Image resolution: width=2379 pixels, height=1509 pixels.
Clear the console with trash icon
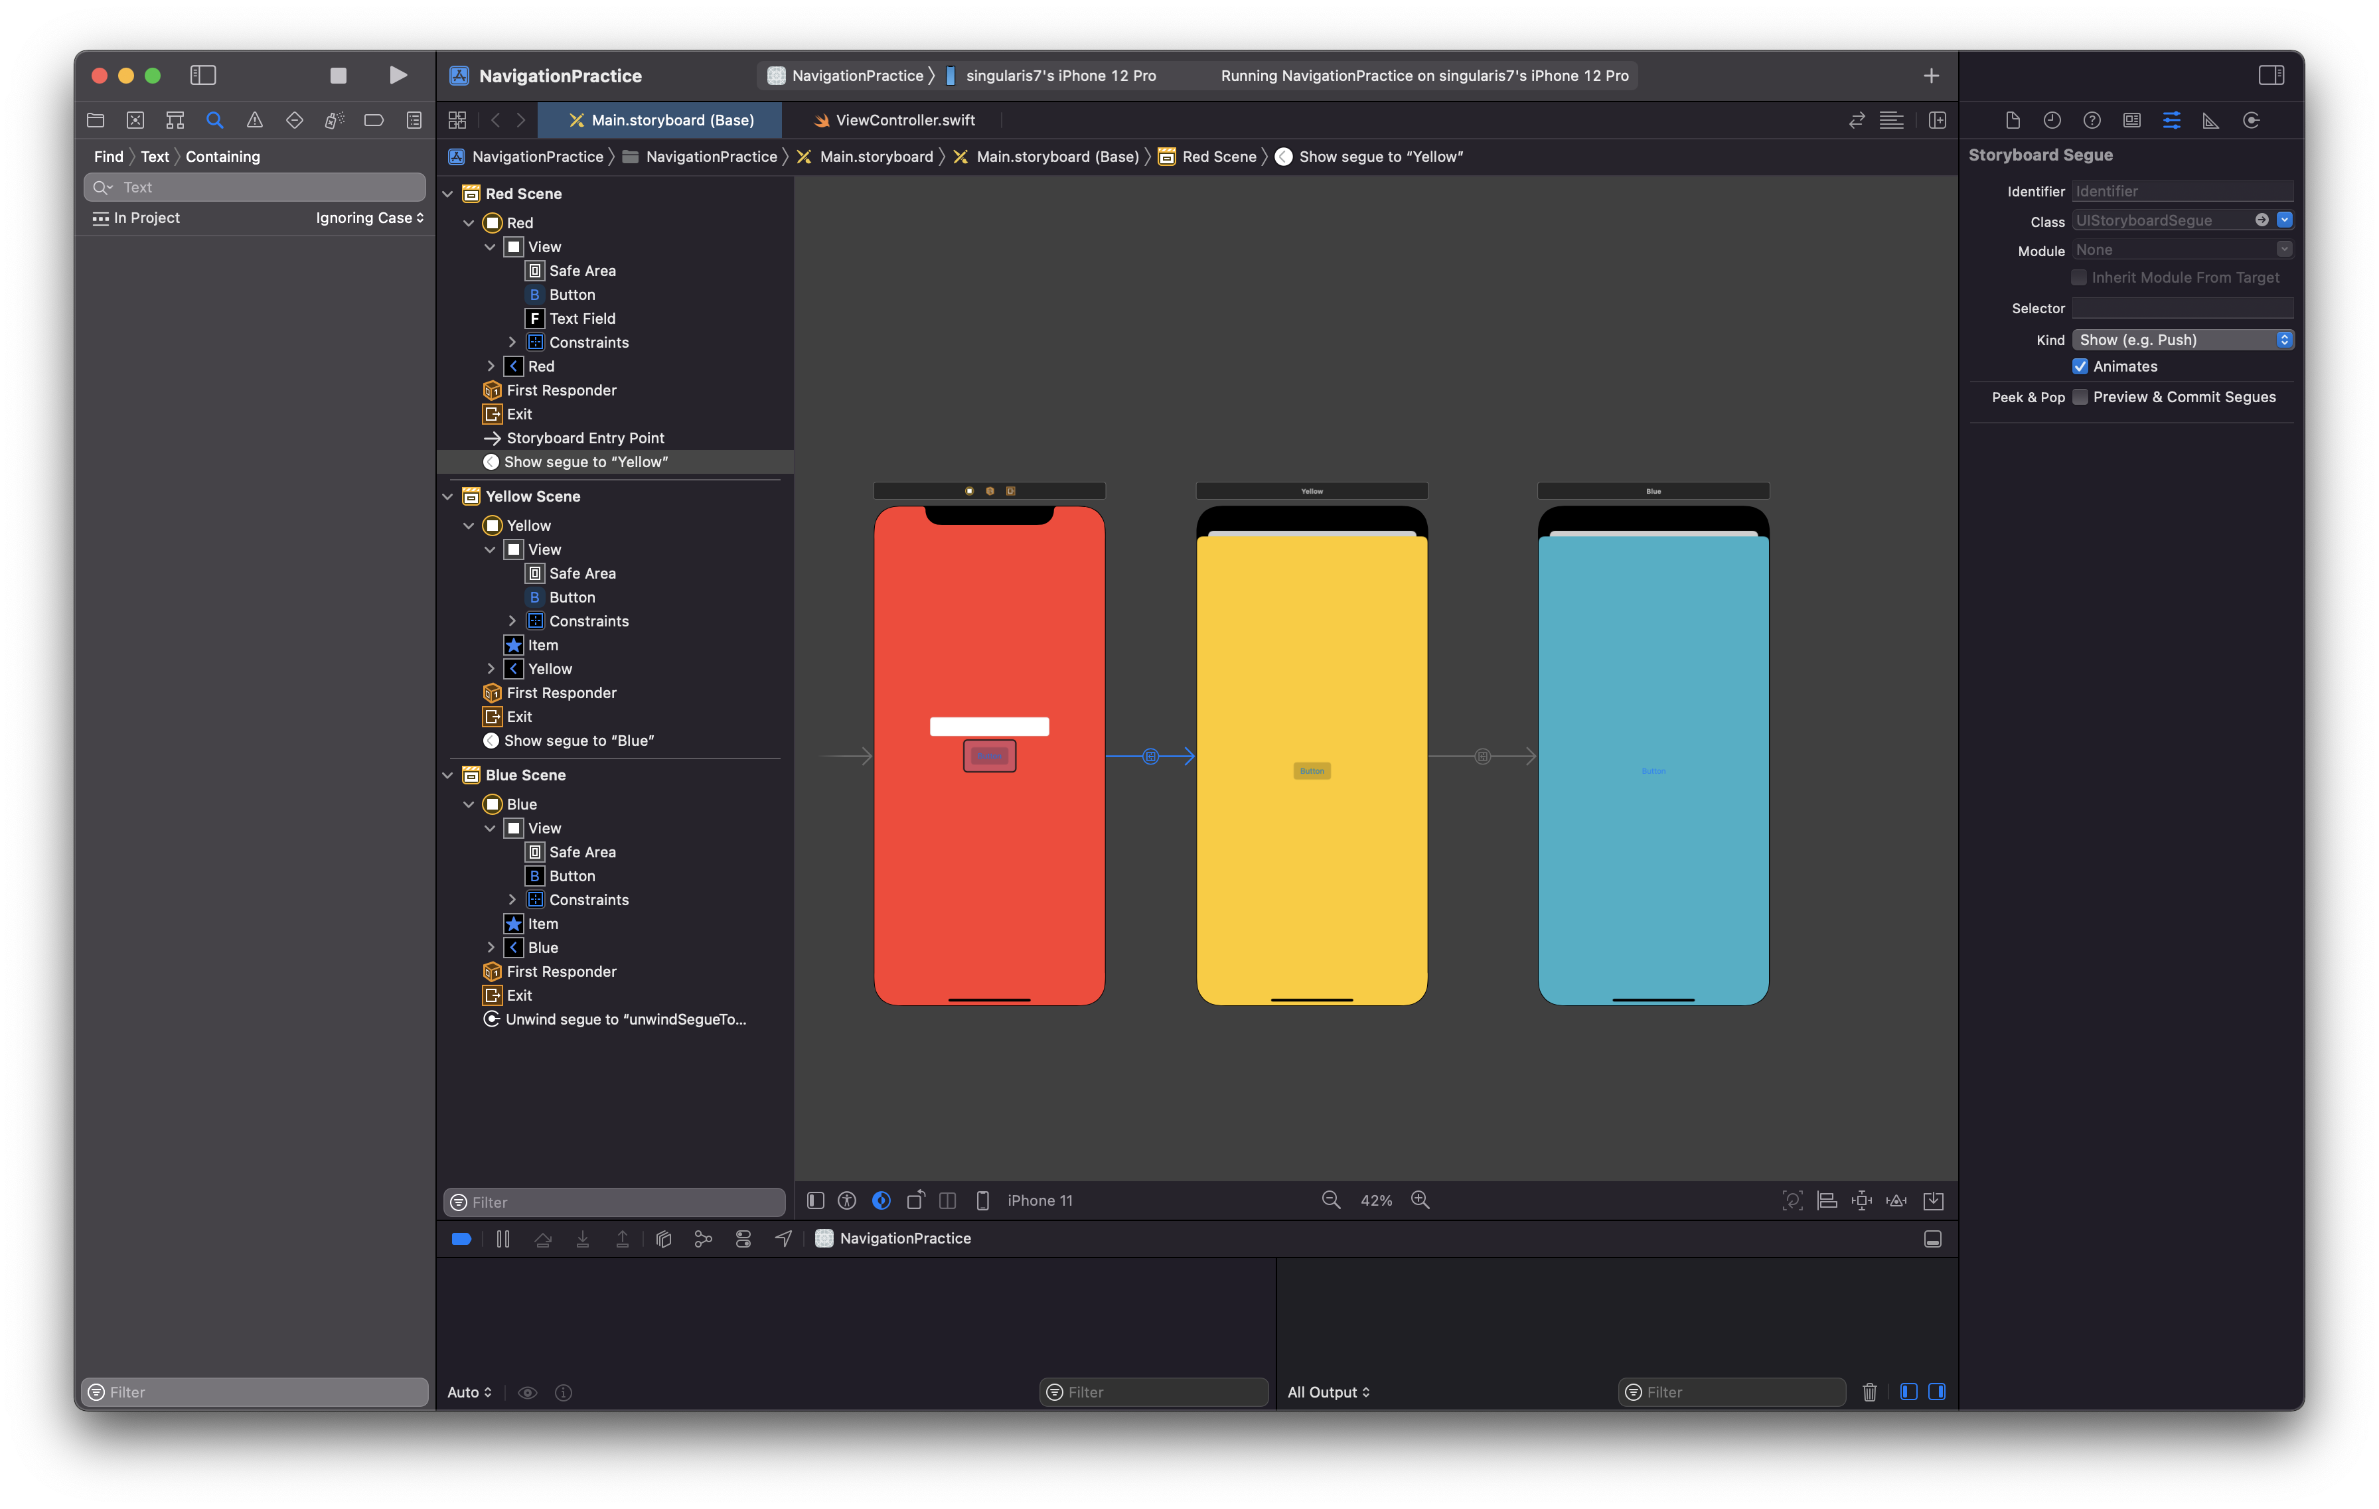(1869, 1392)
